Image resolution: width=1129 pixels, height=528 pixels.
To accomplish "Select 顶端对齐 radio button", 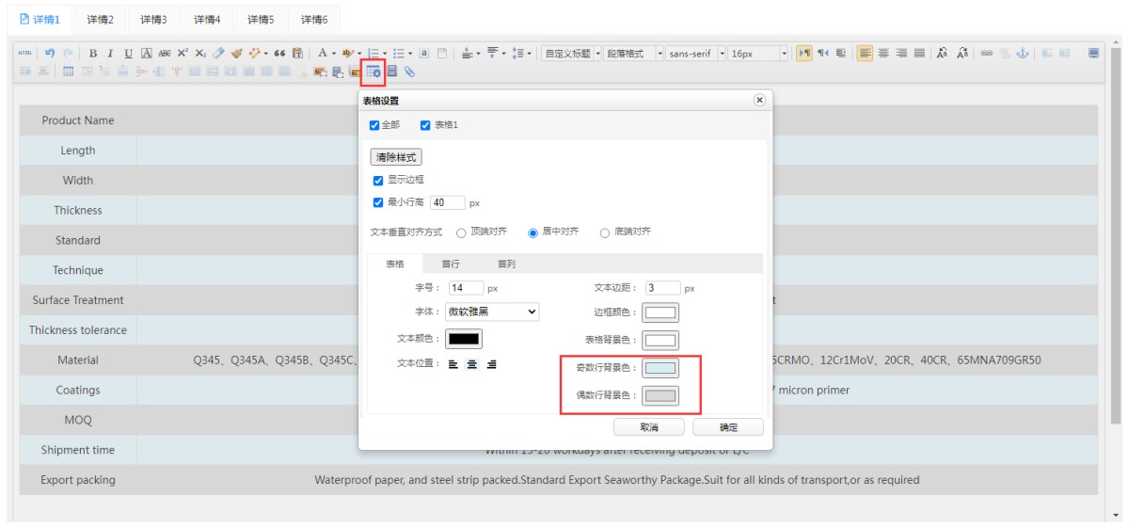I will tap(461, 232).
